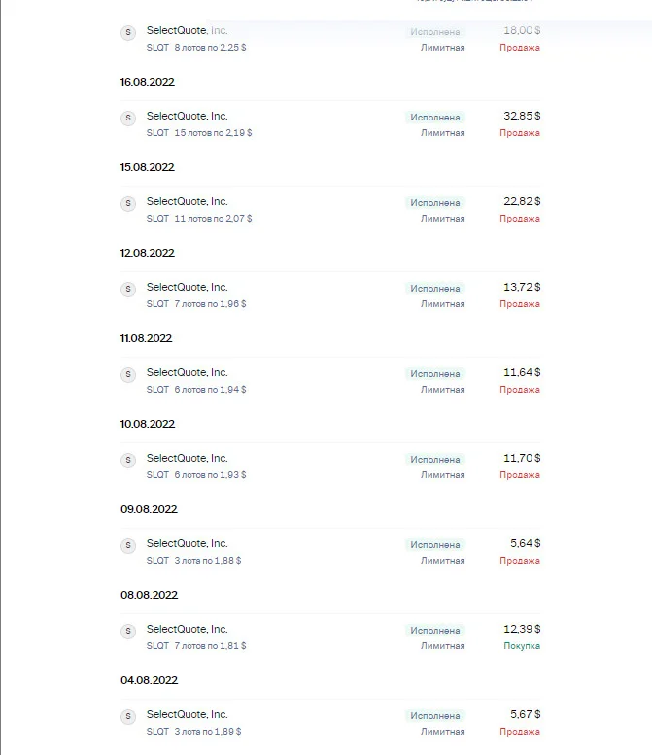This screenshot has width=652, height=755.
Task: Click Исполнена badge on 22,82 $ order
Action: click(x=434, y=203)
